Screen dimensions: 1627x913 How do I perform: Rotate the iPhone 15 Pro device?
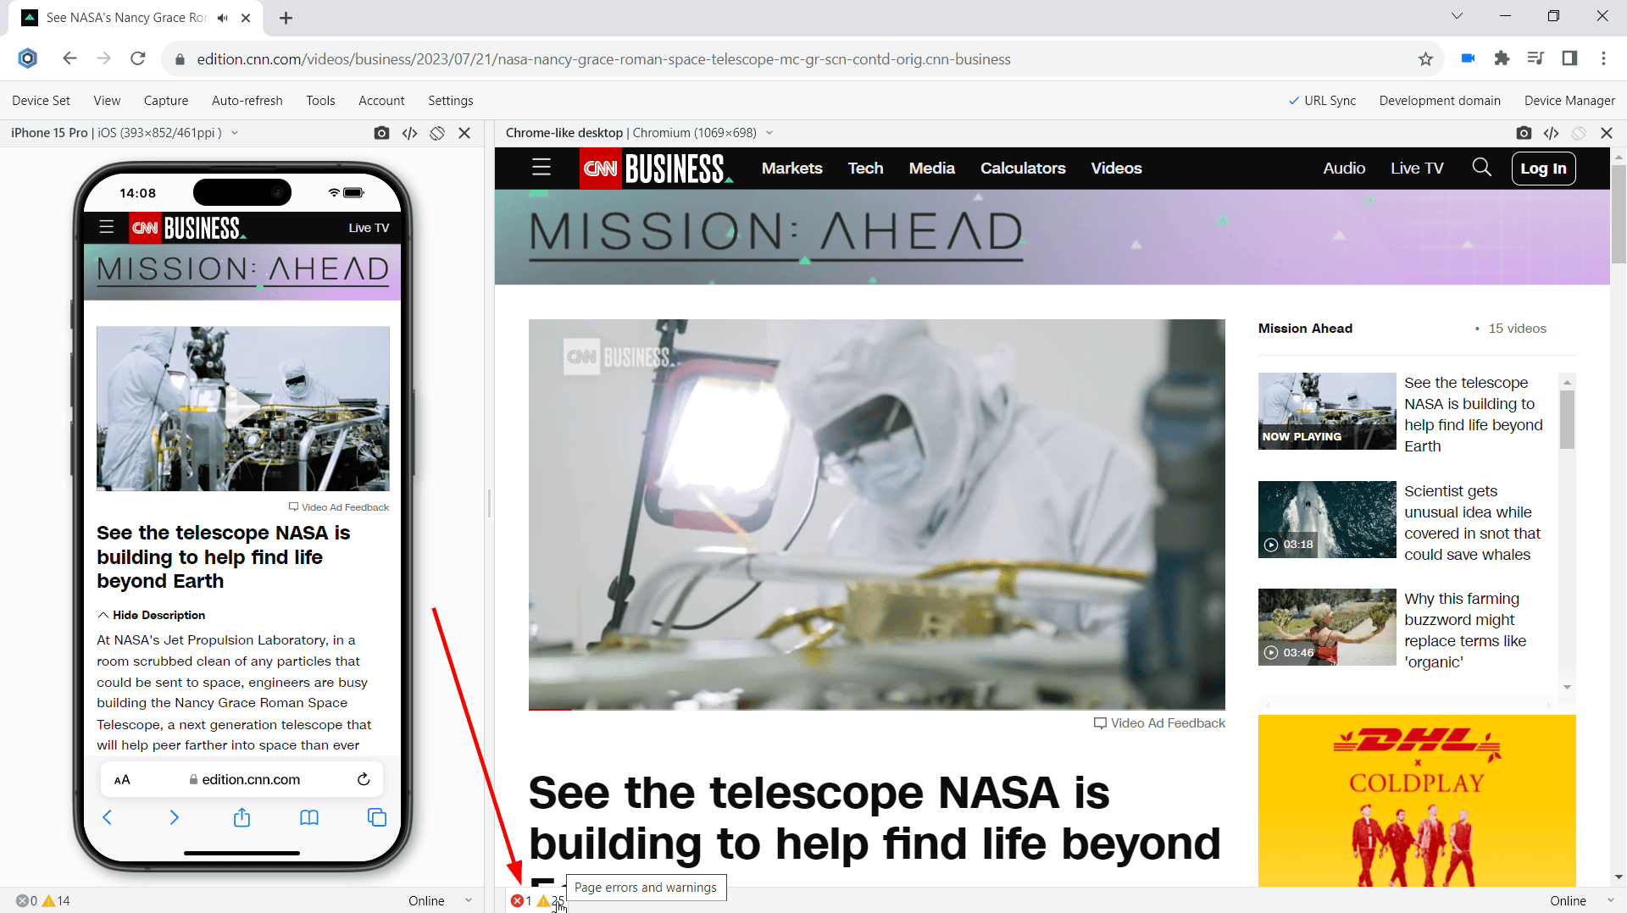437,133
